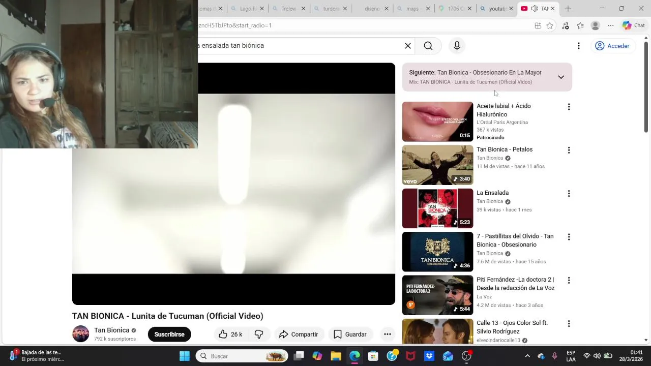Screen dimensions: 651x366
Task: Open more actions menu beside Guardar
Action: point(387,334)
